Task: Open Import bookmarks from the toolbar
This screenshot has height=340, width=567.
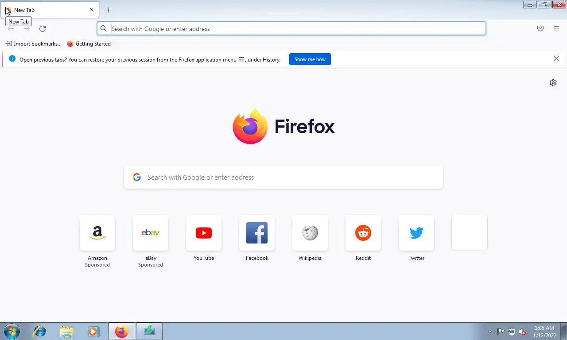Action: (x=34, y=44)
